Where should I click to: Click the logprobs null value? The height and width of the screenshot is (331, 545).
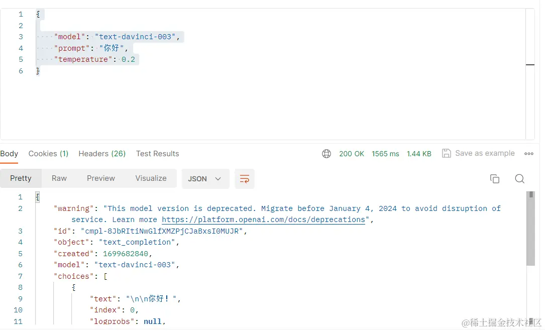pyautogui.click(x=153, y=321)
